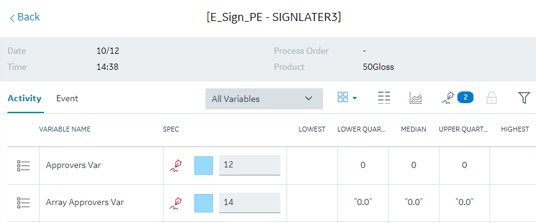Screen dimensions: 536x223
Task: Click red signature icon in Approvers Var row
Action: [176, 166]
